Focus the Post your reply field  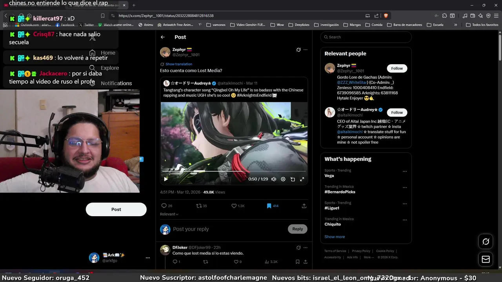click(x=229, y=229)
